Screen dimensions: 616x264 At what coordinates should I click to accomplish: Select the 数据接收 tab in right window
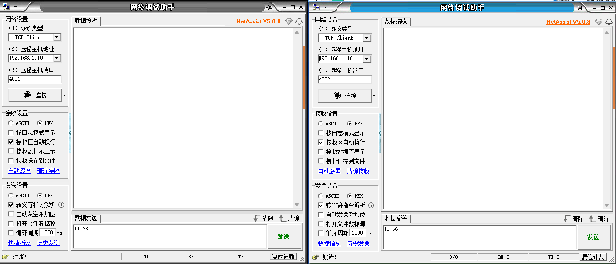coord(396,21)
